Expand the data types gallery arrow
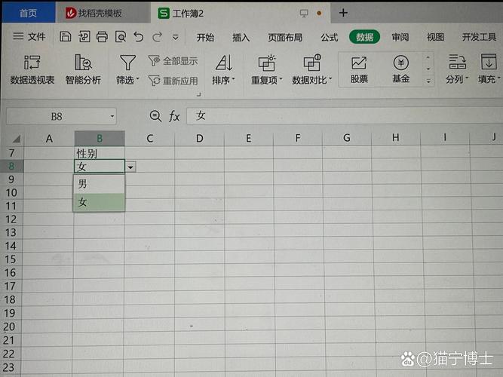503x377 pixels. point(428,81)
